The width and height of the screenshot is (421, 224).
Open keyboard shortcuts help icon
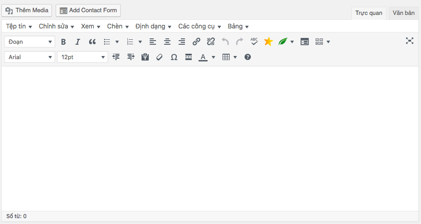tap(247, 57)
